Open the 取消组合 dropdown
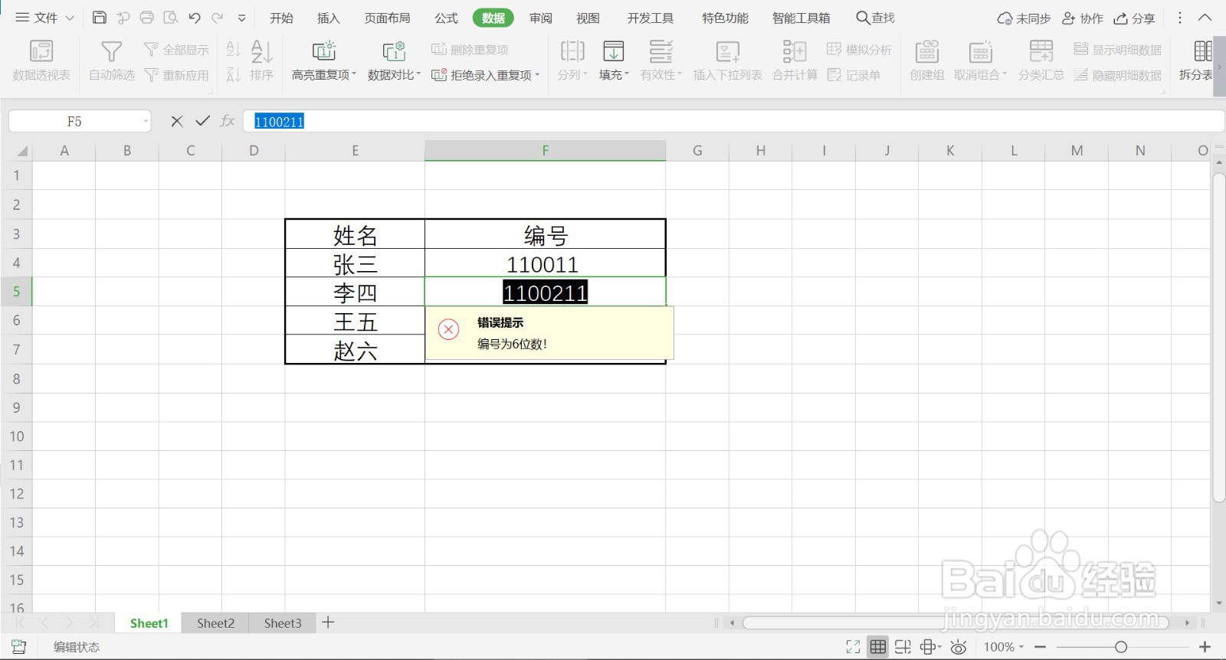Viewport: 1226px width, 660px height. coord(980,75)
